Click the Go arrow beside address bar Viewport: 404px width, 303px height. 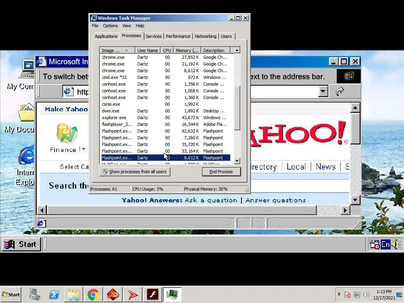point(340,92)
